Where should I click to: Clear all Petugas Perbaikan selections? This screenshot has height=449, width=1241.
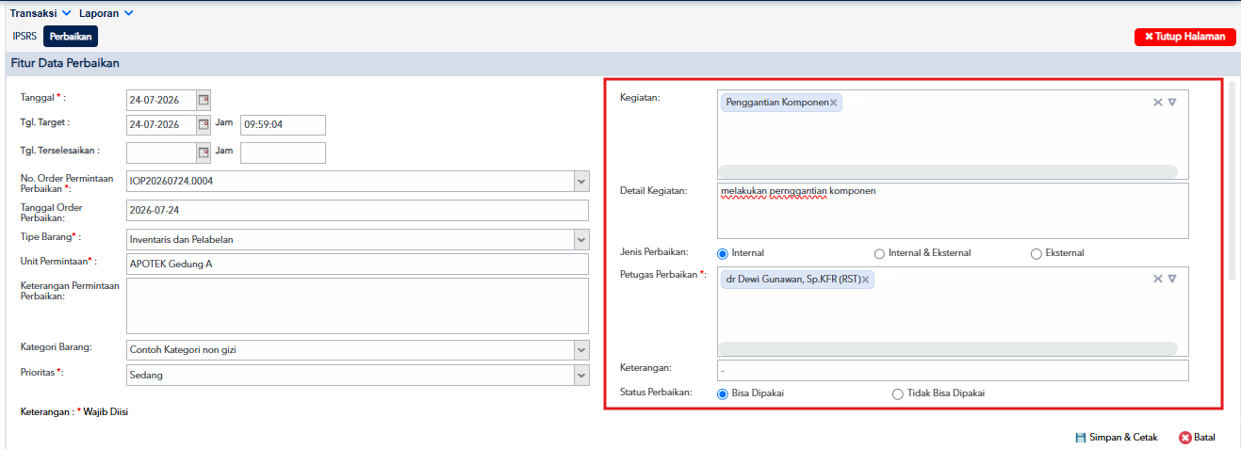tap(1158, 279)
